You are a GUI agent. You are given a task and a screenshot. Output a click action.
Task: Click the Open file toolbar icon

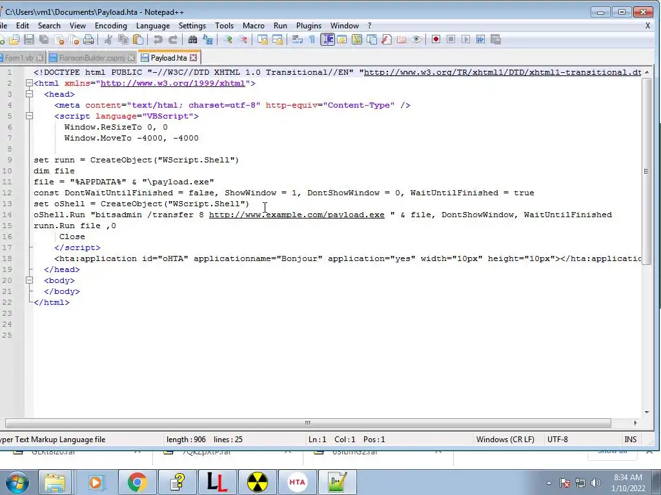[x=14, y=39]
